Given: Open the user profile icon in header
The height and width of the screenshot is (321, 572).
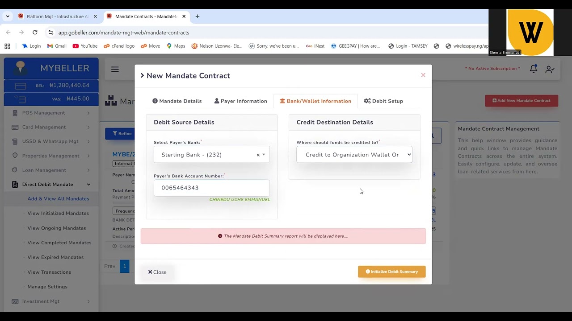Looking at the screenshot, I should [550, 69].
